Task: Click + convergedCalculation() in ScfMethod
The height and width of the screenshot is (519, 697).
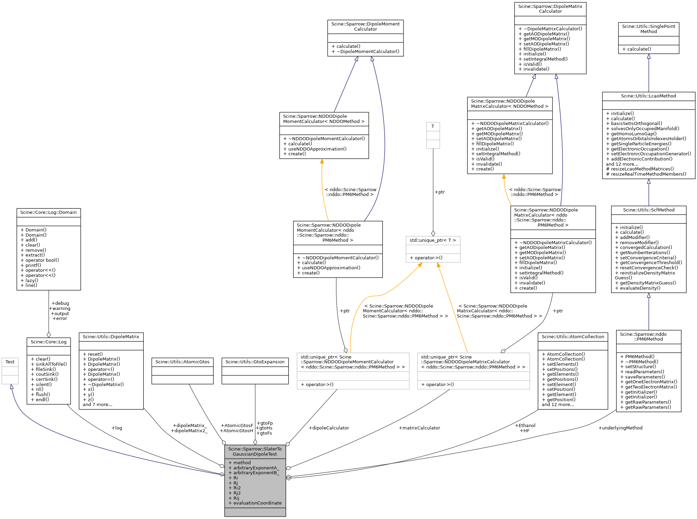Action: coord(644,247)
